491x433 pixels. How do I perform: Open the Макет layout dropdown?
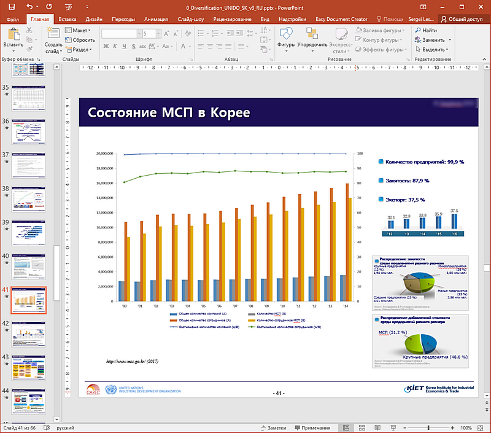pos(78,30)
